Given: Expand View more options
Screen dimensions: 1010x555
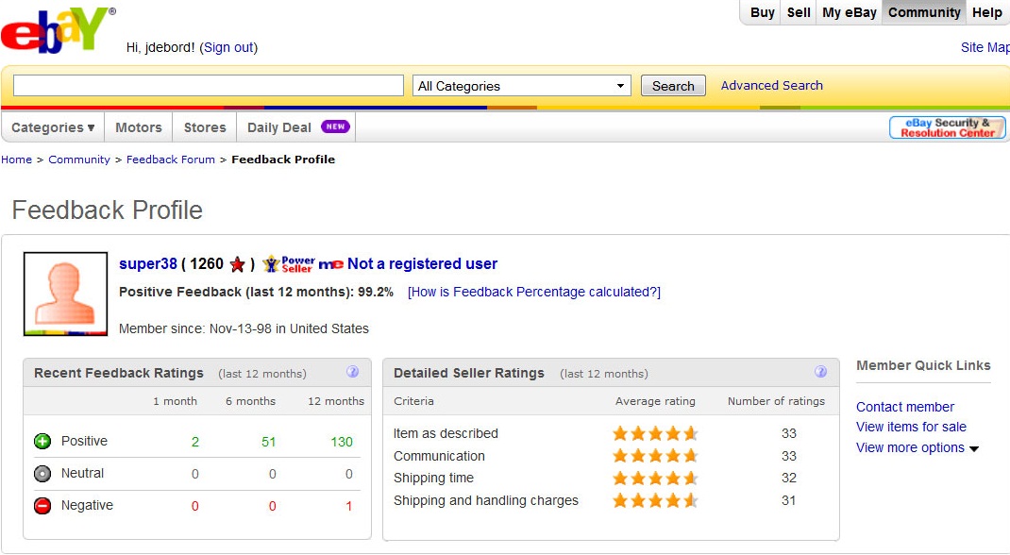Looking at the screenshot, I should (x=917, y=448).
